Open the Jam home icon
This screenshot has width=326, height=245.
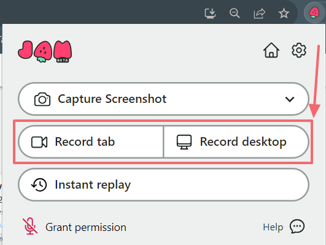[271, 50]
